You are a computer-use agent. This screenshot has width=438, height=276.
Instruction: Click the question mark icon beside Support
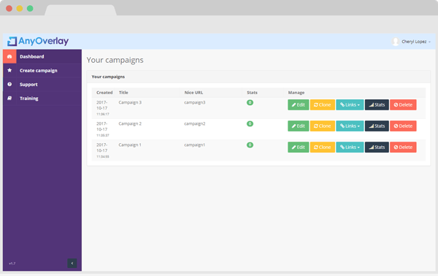(9, 85)
